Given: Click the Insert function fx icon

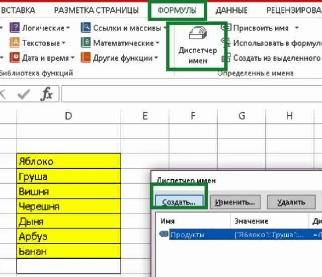Looking at the screenshot, I should (46, 94).
